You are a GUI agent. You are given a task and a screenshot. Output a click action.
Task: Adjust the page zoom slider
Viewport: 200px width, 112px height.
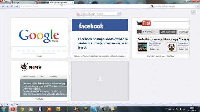click(188, 105)
